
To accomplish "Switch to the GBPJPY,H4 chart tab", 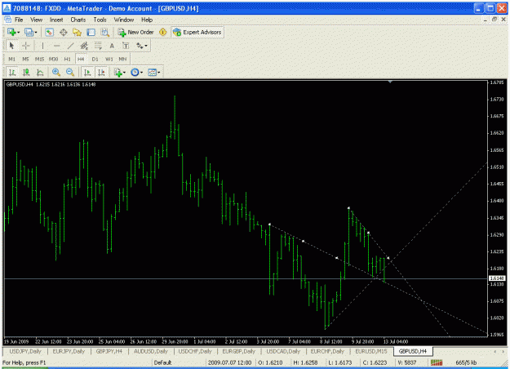I will tap(109, 351).
